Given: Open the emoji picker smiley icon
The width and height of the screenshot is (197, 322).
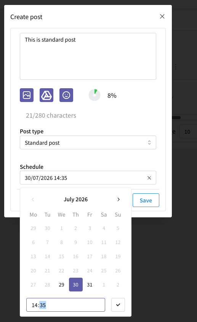Looking at the screenshot, I should pos(66,95).
